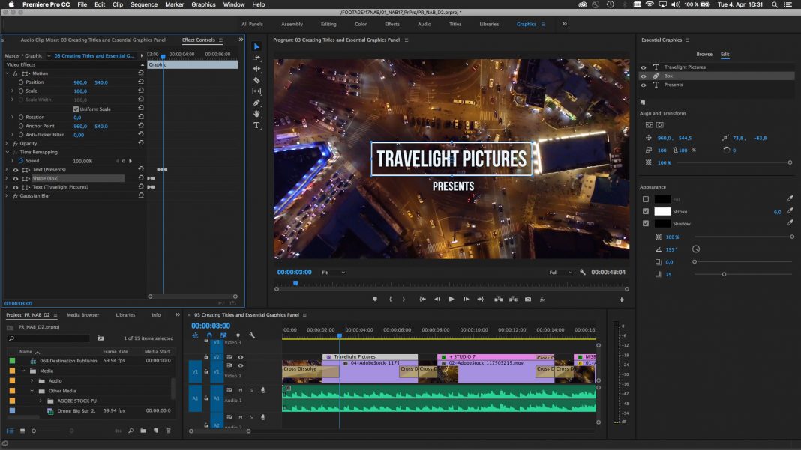Image resolution: width=801 pixels, height=450 pixels.
Task: Choose the Razor tool
Action: point(257,81)
